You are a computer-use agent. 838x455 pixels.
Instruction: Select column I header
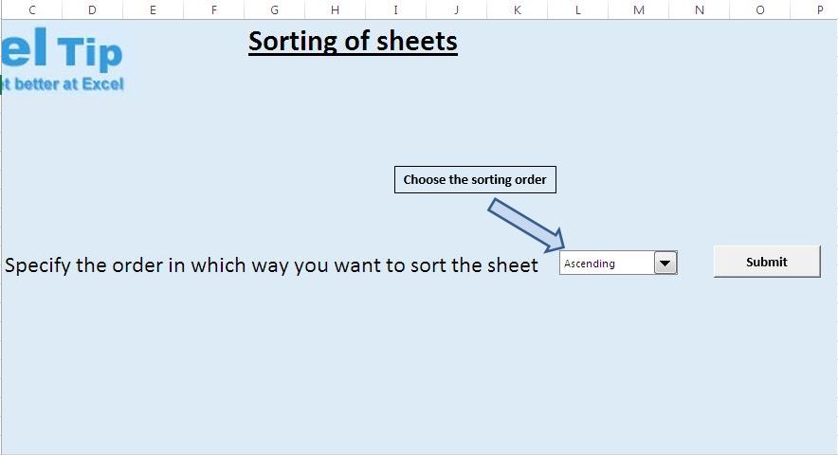395,9
